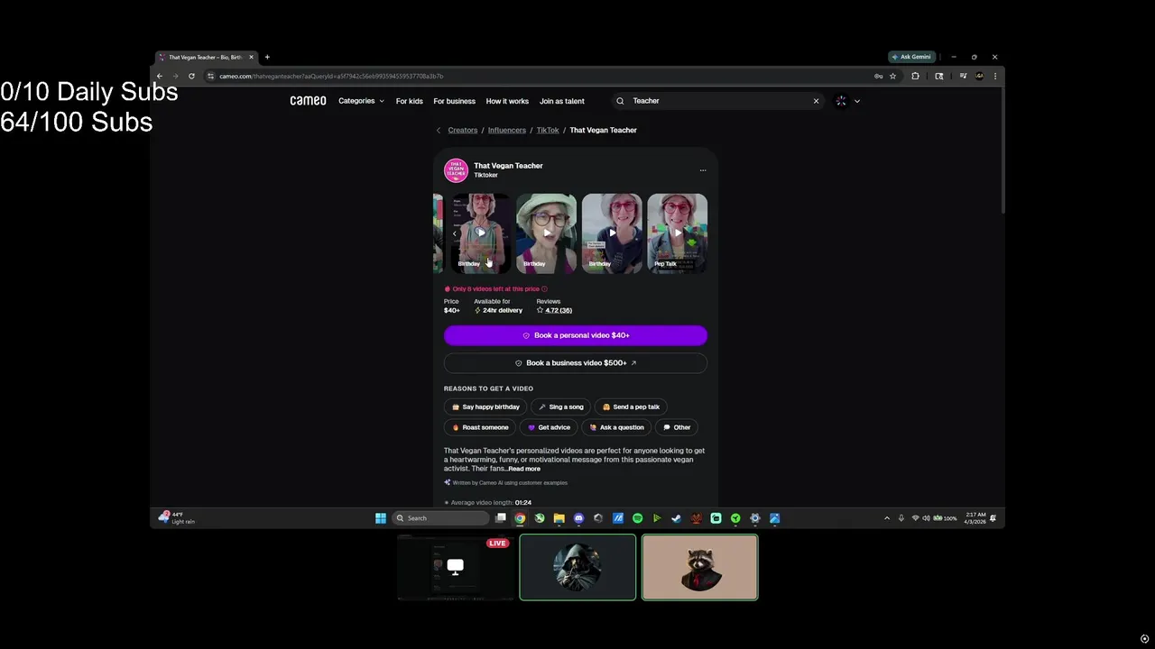Screen dimensions: 1155x649
Task: Reload the page
Action: 191,76
